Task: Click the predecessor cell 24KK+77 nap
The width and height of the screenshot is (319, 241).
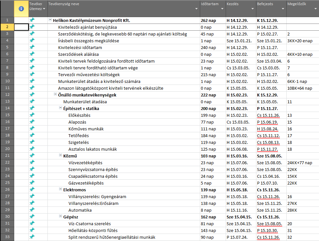Action: point(302,163)
